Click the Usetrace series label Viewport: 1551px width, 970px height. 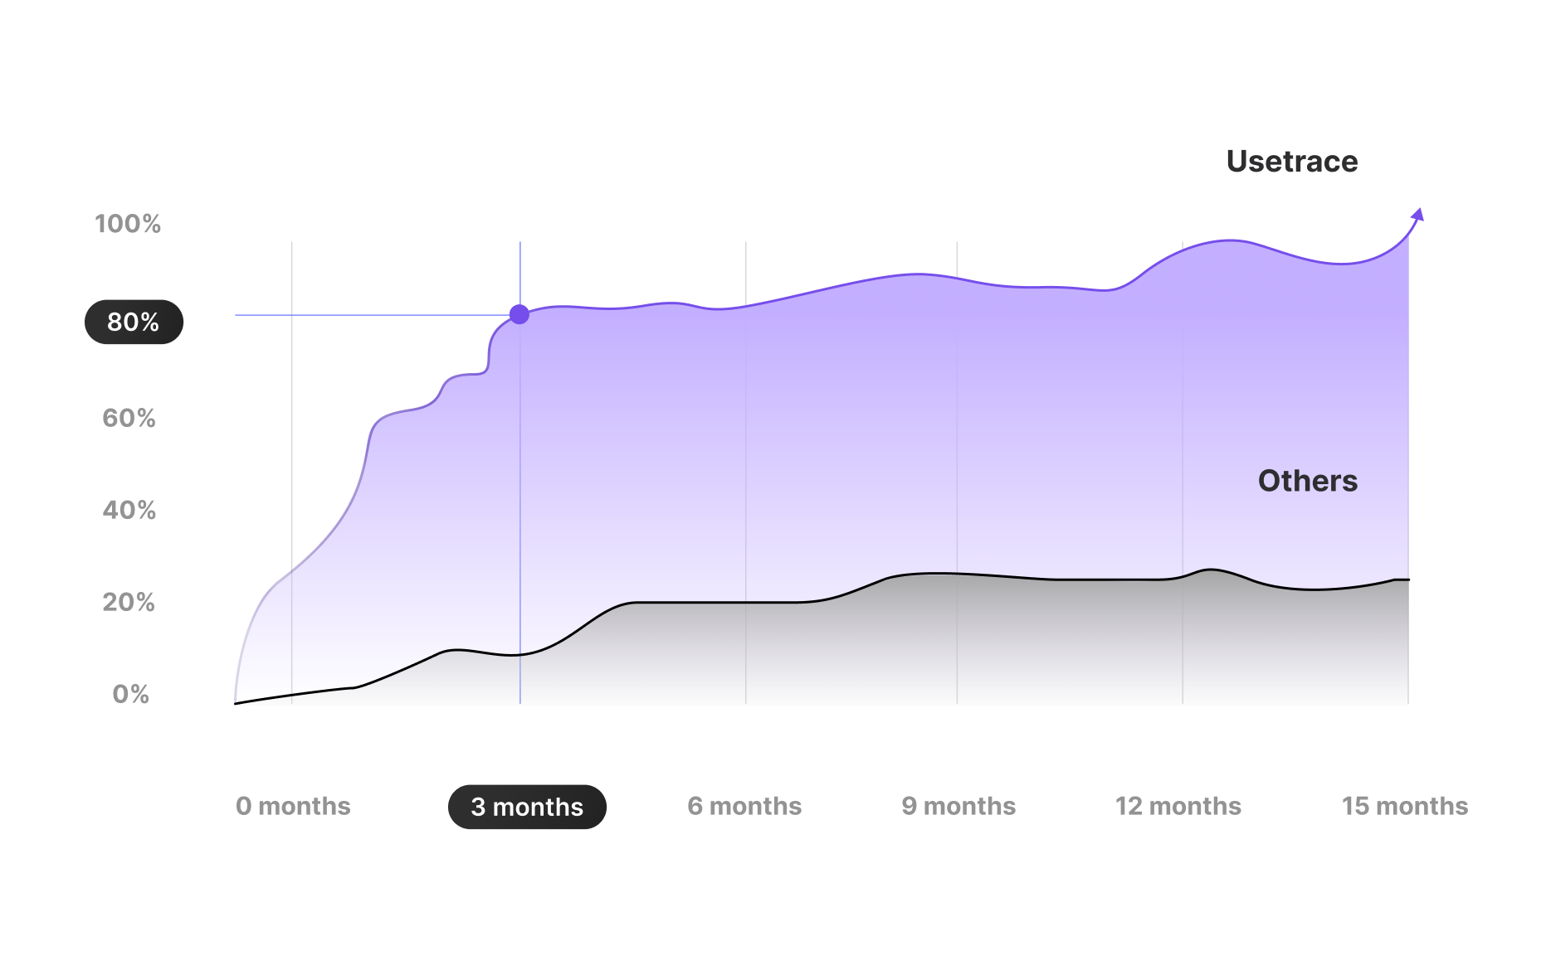tap(1292, 162)
